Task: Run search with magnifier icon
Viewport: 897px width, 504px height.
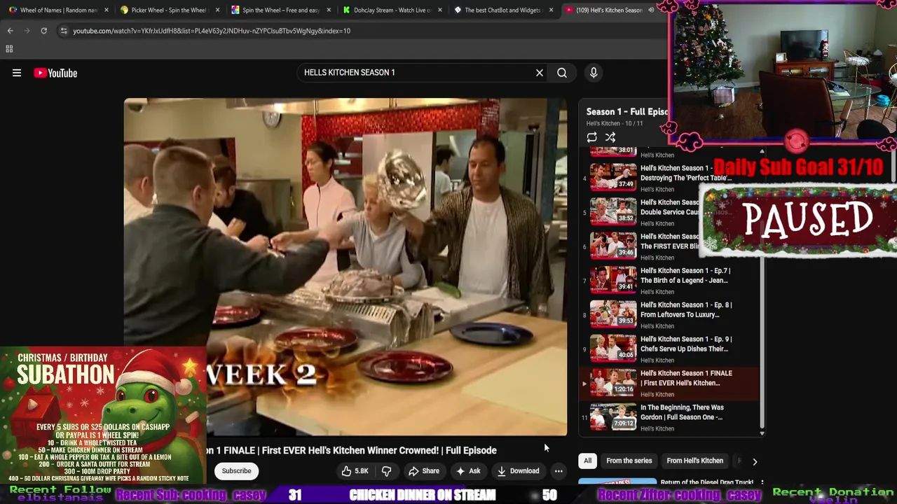Action: (562, 73)
